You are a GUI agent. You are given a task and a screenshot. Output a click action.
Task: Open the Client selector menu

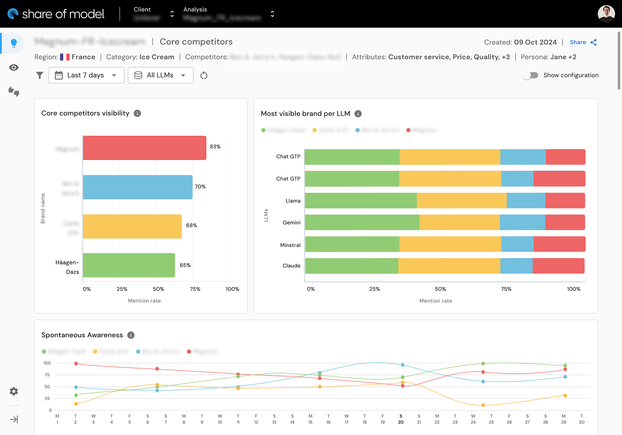point(171,13)
